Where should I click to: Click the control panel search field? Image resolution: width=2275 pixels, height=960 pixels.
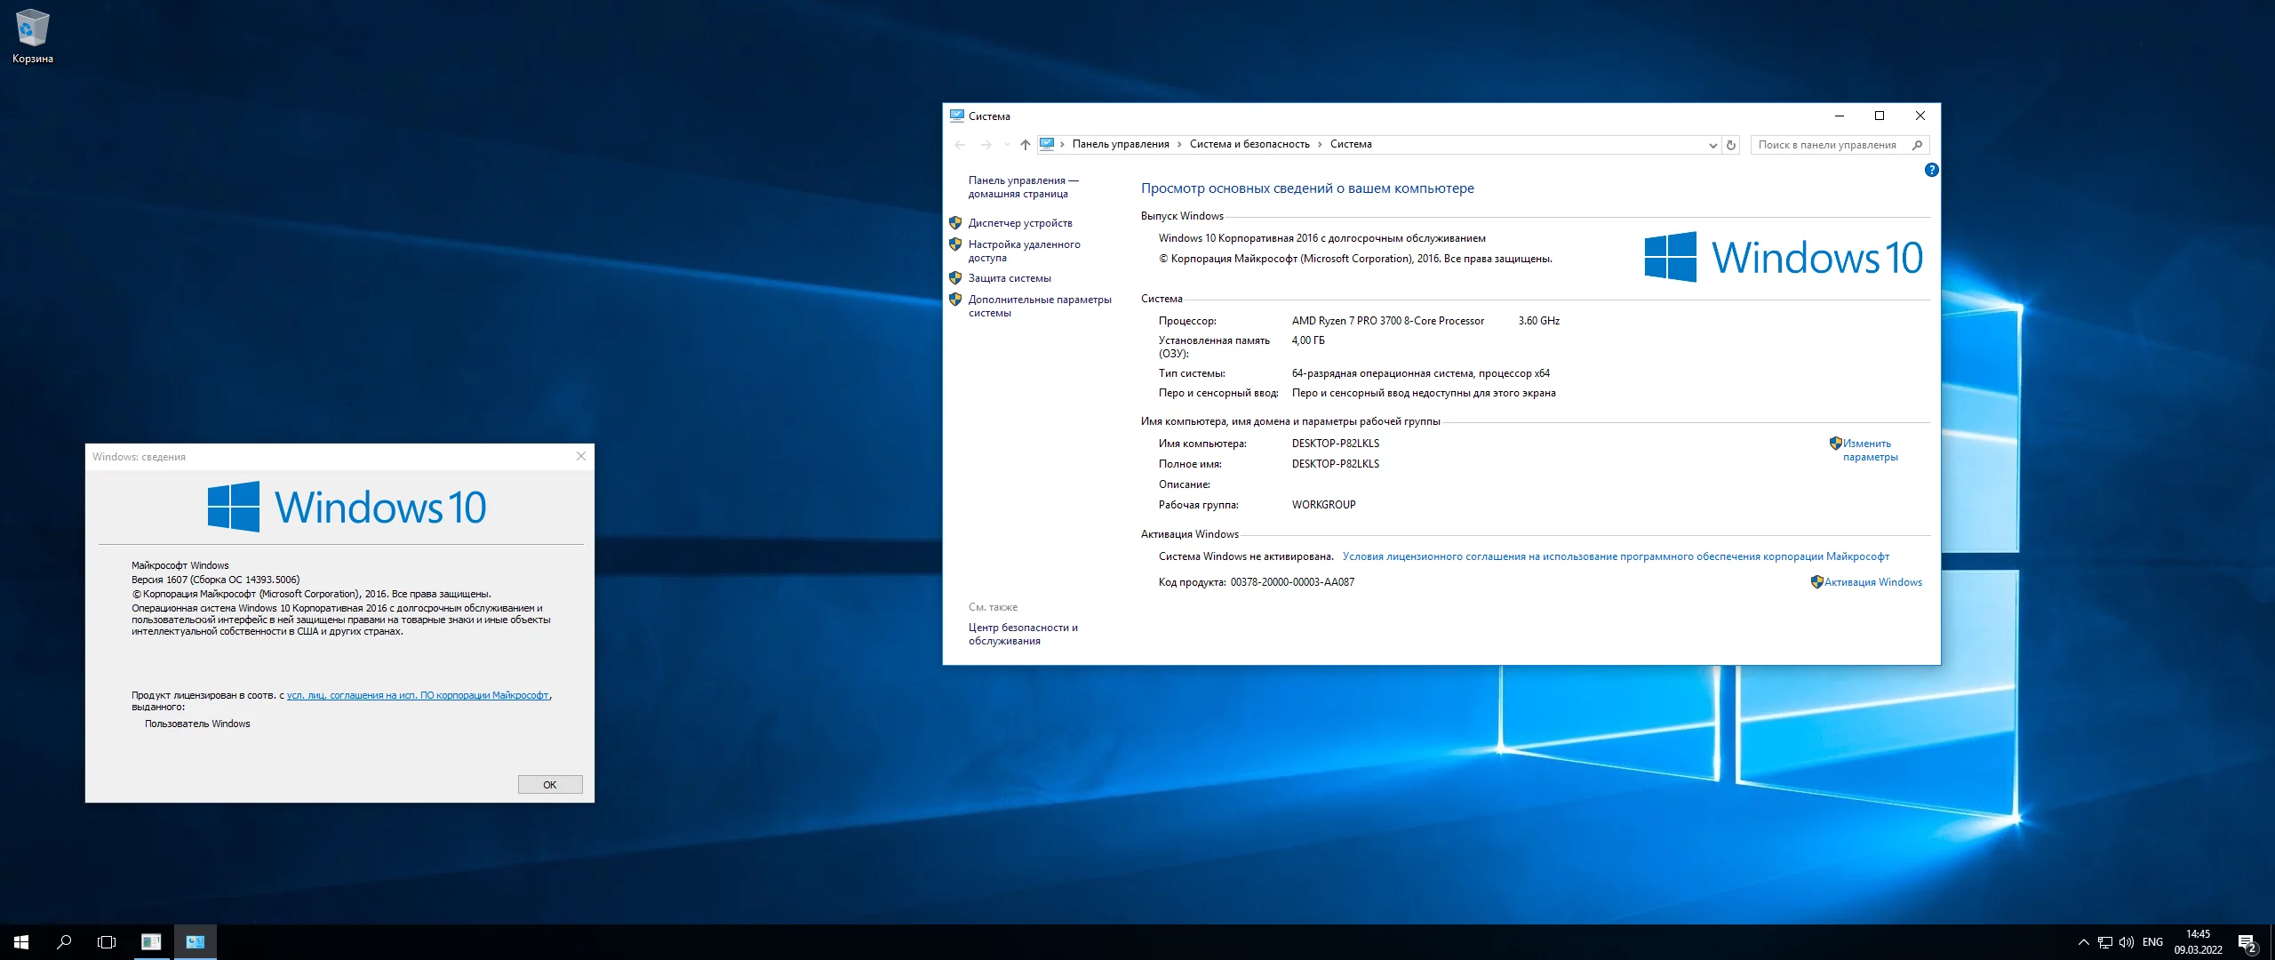(1831, 145)
